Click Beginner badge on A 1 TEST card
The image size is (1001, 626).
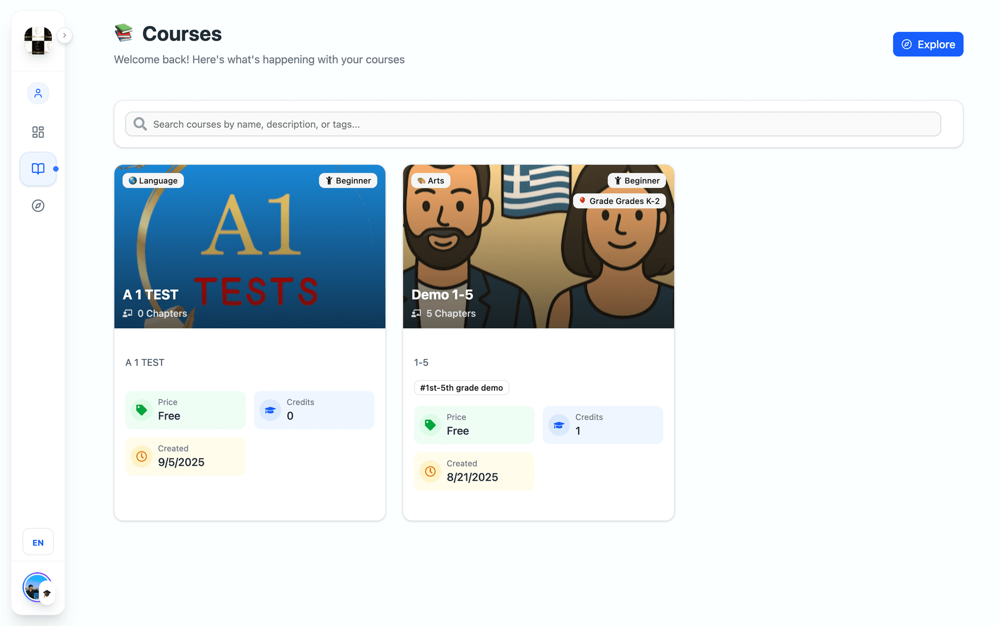coord(348,180)
